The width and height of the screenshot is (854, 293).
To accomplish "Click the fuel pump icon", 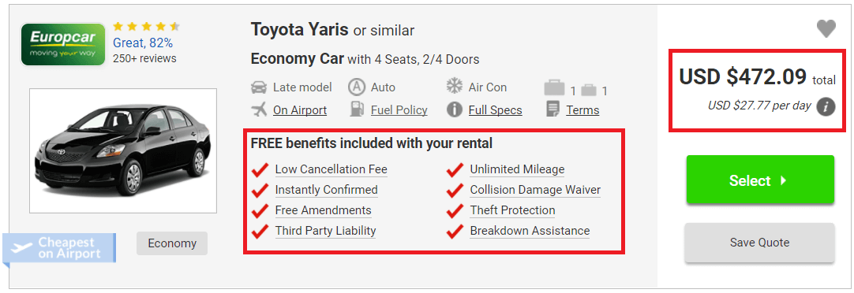I will pos(356,109).
